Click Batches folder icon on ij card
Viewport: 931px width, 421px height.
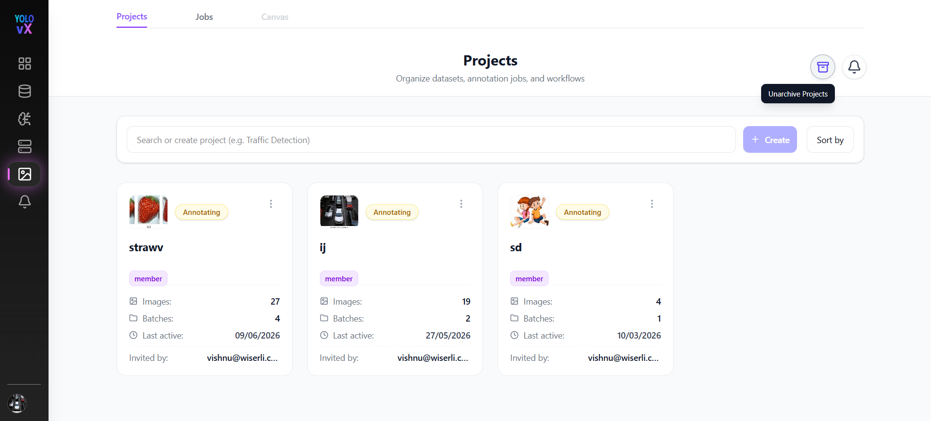[324, 318]
